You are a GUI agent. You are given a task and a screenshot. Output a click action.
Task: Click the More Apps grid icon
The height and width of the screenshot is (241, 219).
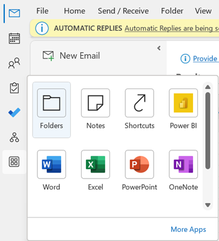[15, 162]
